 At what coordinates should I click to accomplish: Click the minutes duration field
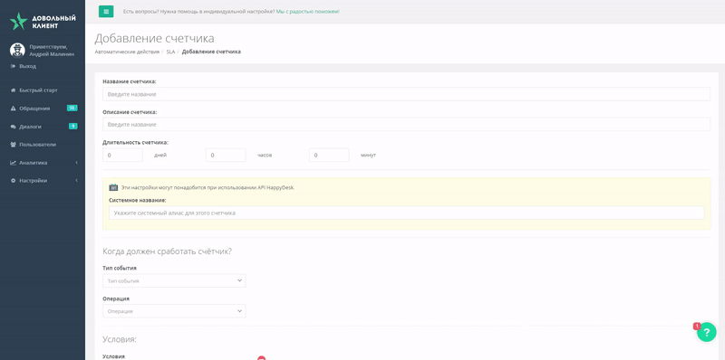[x=329, y=155]
